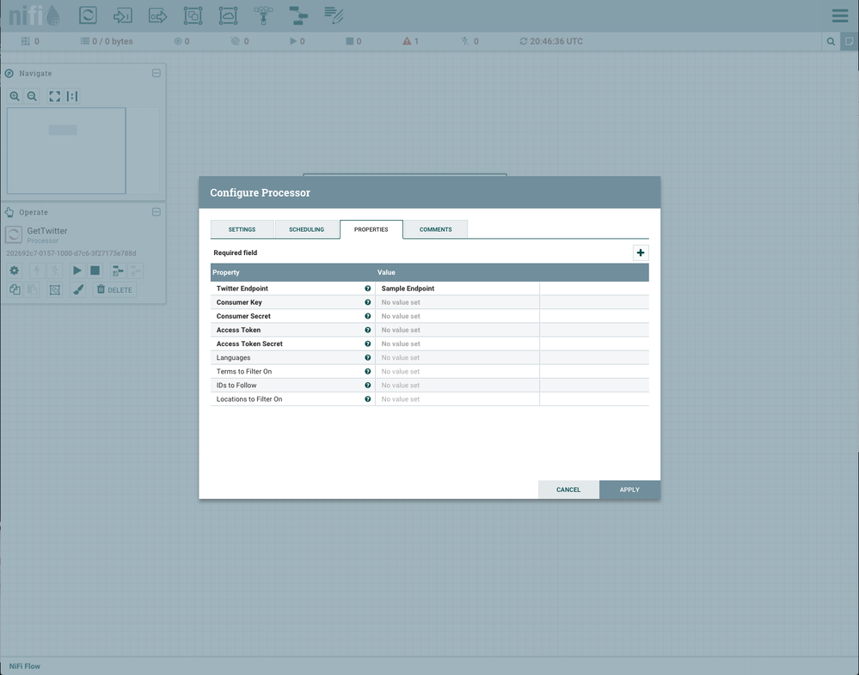
Task: Click the Access Token value field
Action: point(457,330)
